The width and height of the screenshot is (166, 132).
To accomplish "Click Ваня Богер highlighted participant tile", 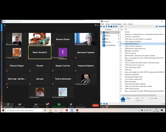I will coord(40,52).
